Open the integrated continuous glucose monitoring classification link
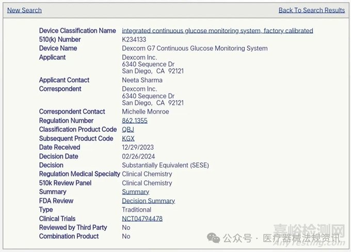 coord(217,31)
